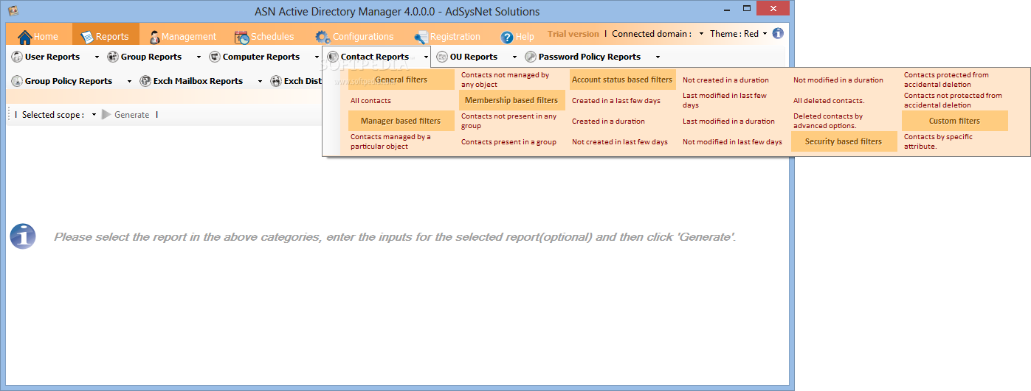Click the Account status based filters header
The image size is (1031, 391).
(x=622, y=80)
